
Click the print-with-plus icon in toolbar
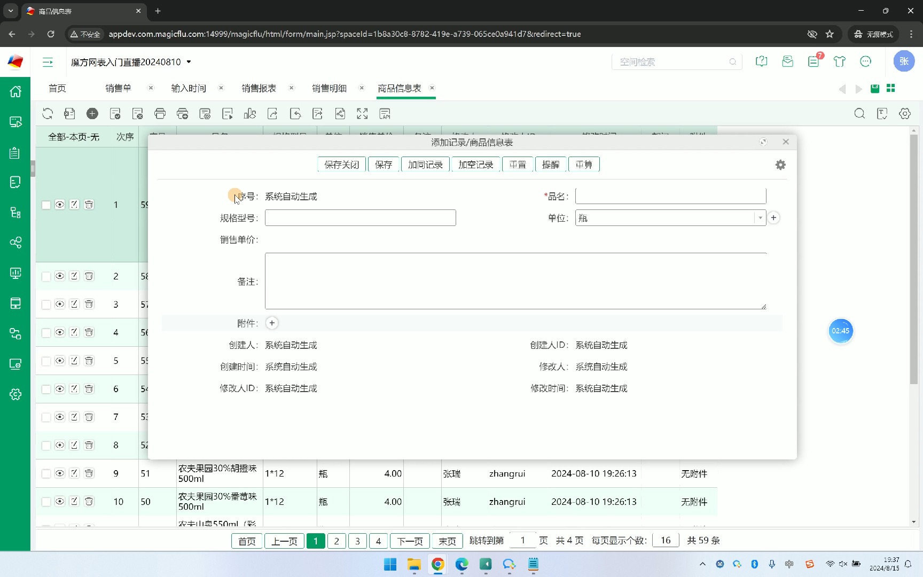tap(183, 113)
